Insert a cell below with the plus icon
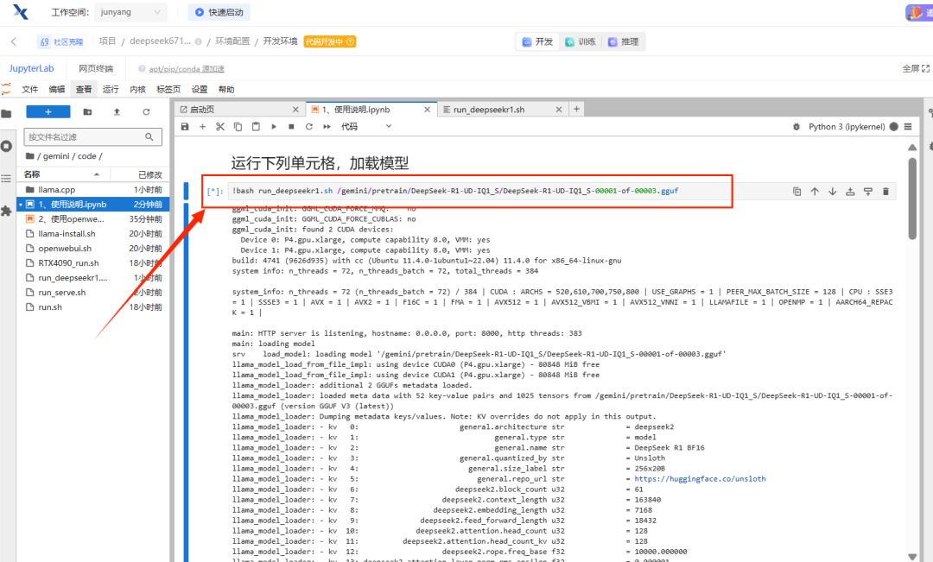The height and width of the screenshot is (562, 933). (x=202, y=127)
